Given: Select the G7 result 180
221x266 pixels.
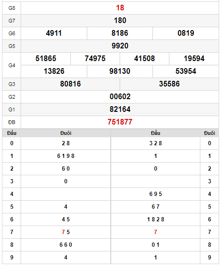Looking at the screenshot, I should click(120, 21).
